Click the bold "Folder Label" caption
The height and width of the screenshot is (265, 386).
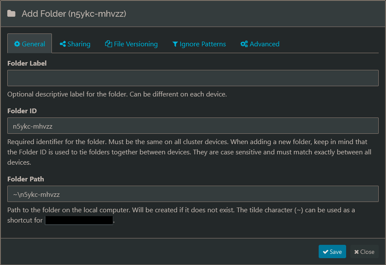coord(27,63)
